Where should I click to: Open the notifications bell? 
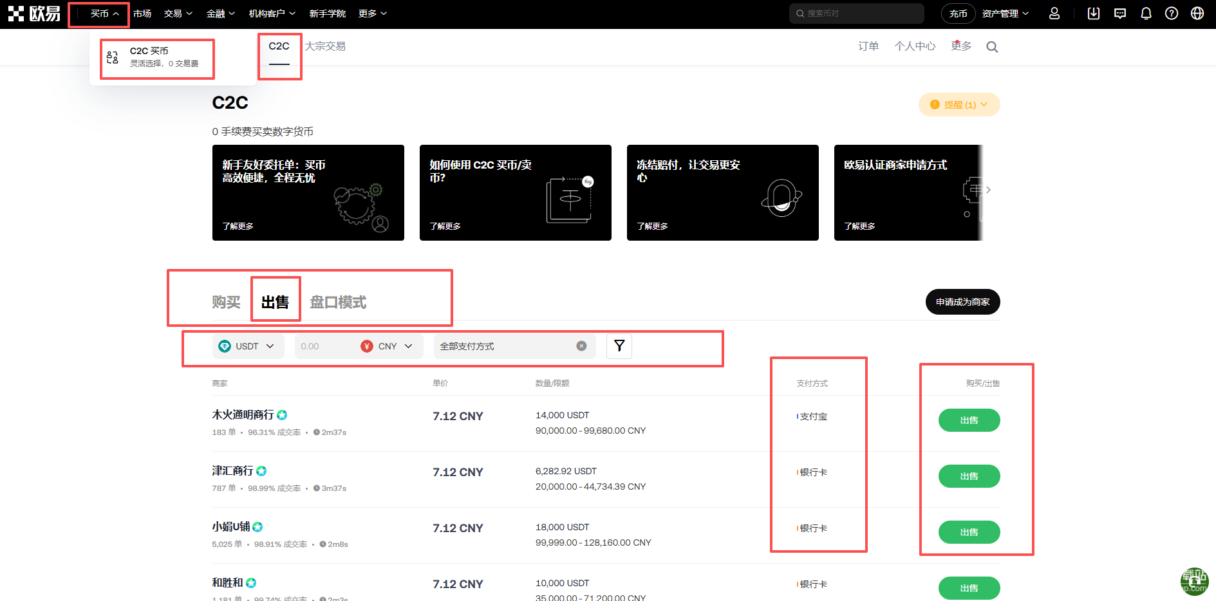[1146, 14]
